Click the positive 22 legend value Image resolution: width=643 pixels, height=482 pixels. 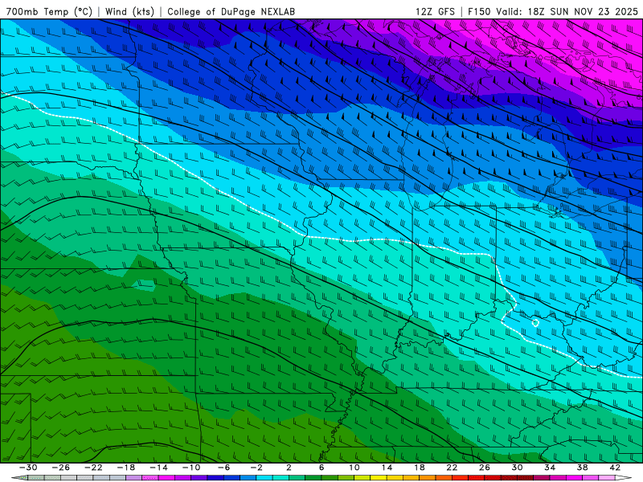tap(452, 468)
